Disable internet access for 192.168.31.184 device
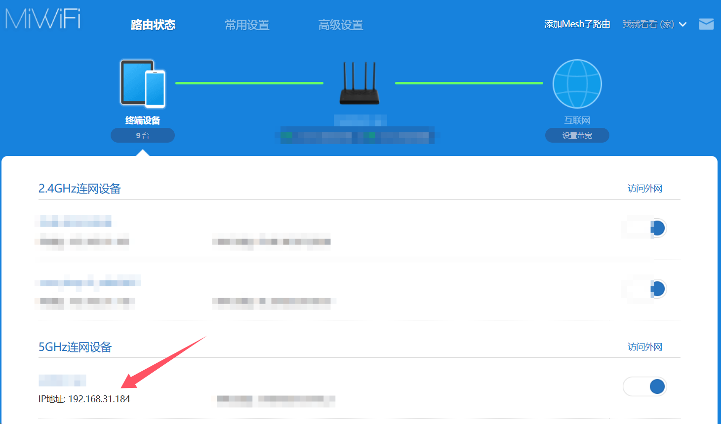This screenshot has height=424, width=721. [x=645, y=386]
